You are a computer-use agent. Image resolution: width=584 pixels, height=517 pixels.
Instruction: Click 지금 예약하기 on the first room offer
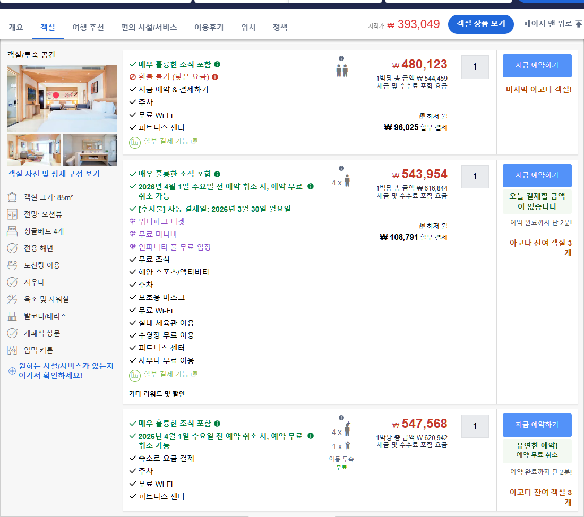tap(537, 65)
